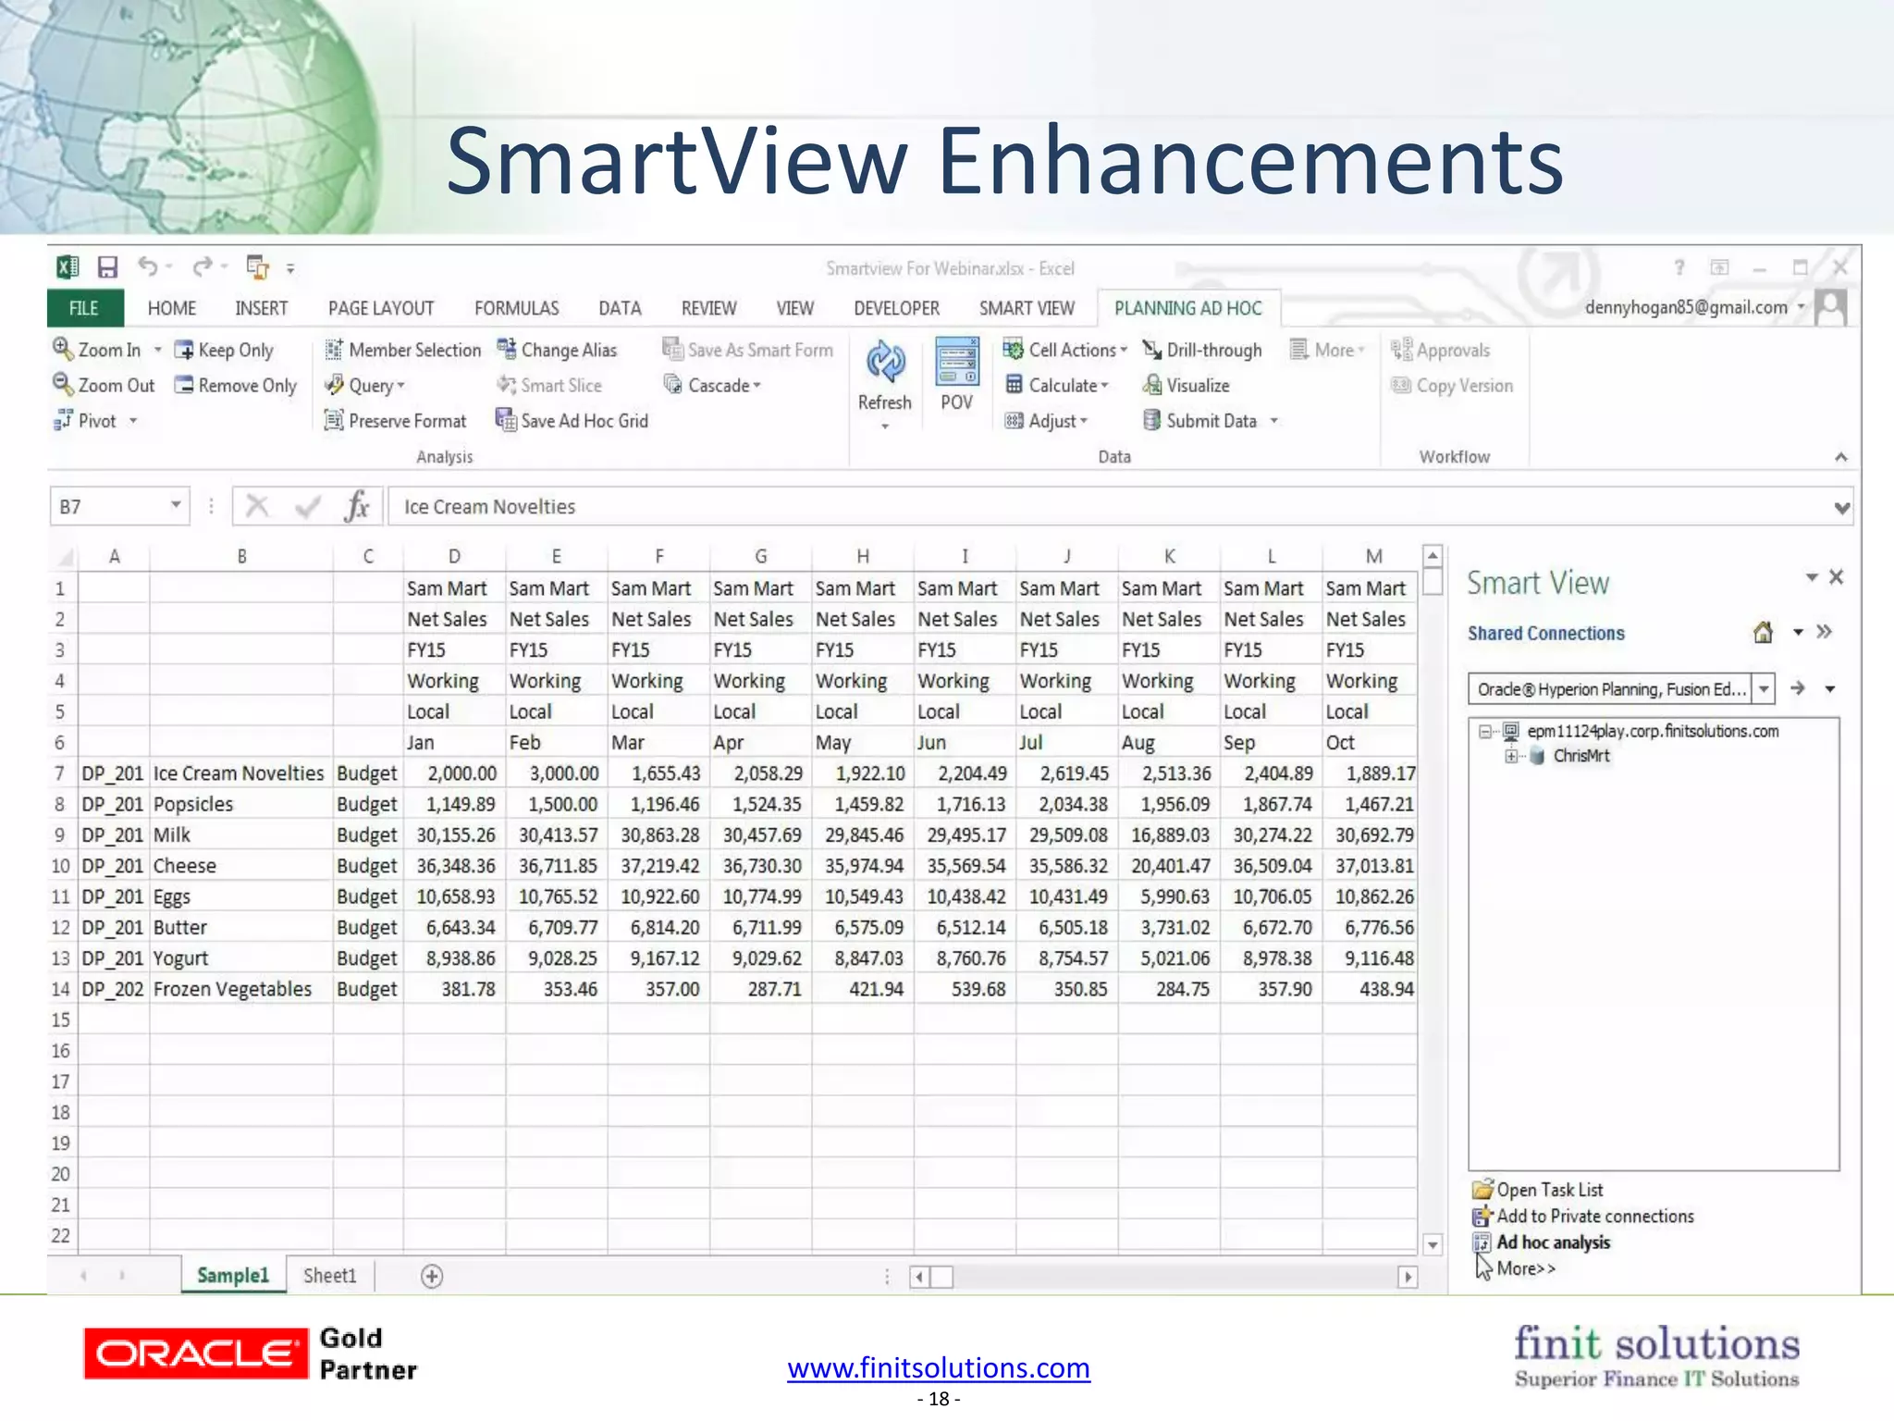Image resolution: width=1894 pixels, height=1421 pixels.
Task: Click the Smart Slice command
Action: pos(549,385)
